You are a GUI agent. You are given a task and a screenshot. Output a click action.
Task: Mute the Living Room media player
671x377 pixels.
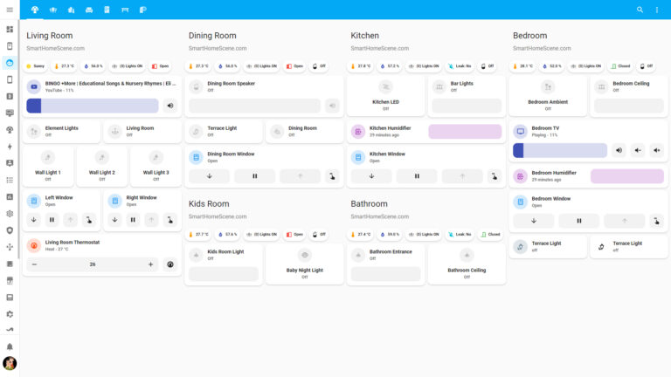(170, 106)
